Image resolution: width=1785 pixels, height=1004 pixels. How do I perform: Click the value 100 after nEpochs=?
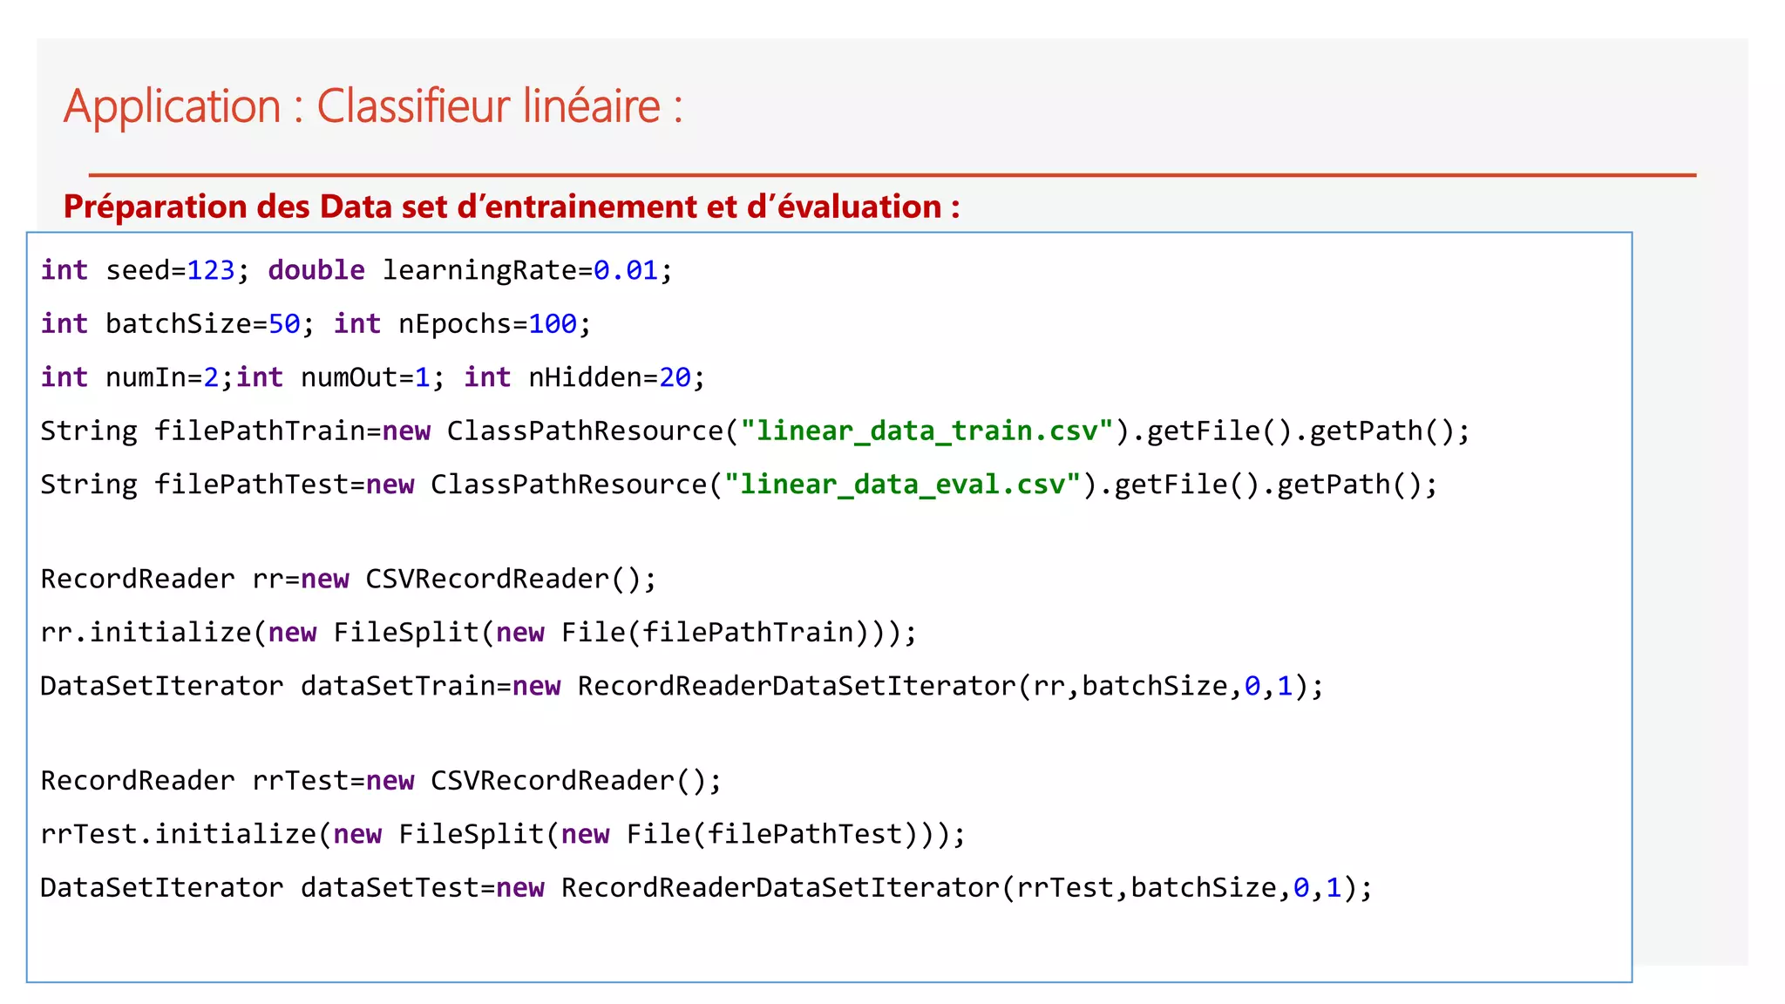[553, 324]
